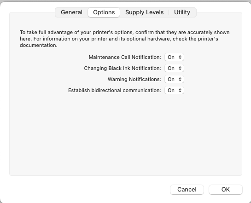Image resolution: width=251 pixels, height=203 pixels.
Task: Select the Options tab
Action: click(x=104, y=12)
